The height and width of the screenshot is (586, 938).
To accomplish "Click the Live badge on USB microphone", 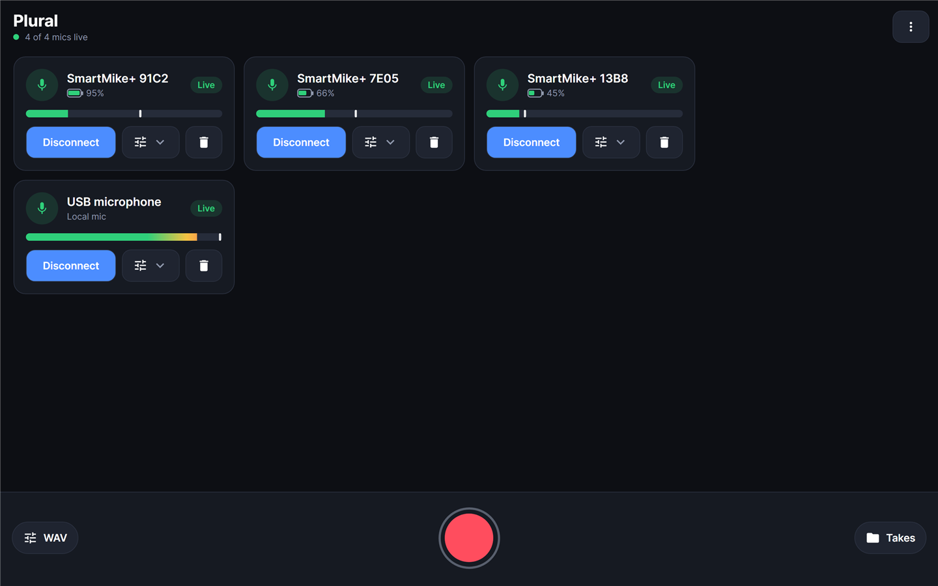I will click(x=206, y=208).
